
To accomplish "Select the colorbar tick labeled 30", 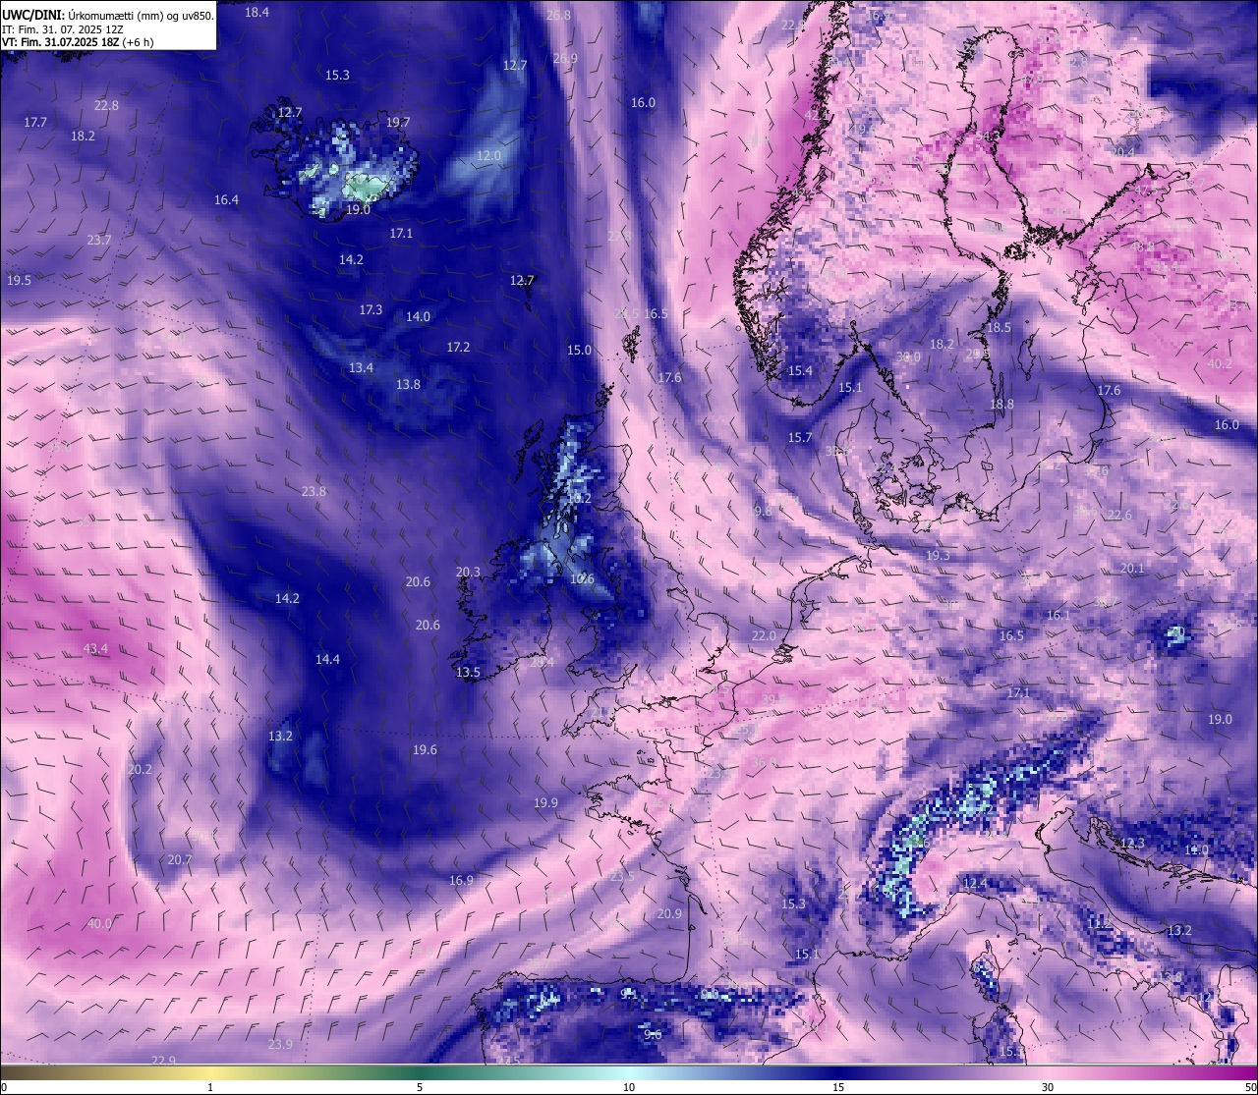I will point(1048,1087).
